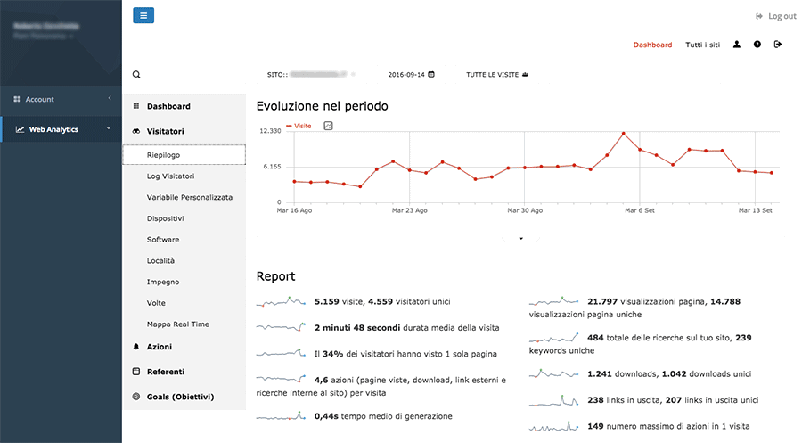Open the Tutti i siti link
The width and height of the screenshot is (802, 443).
pos(702,44)
